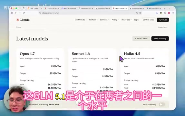Click Opus output price $25 / MTok
The image size is (185, 116).
(55, 73)
